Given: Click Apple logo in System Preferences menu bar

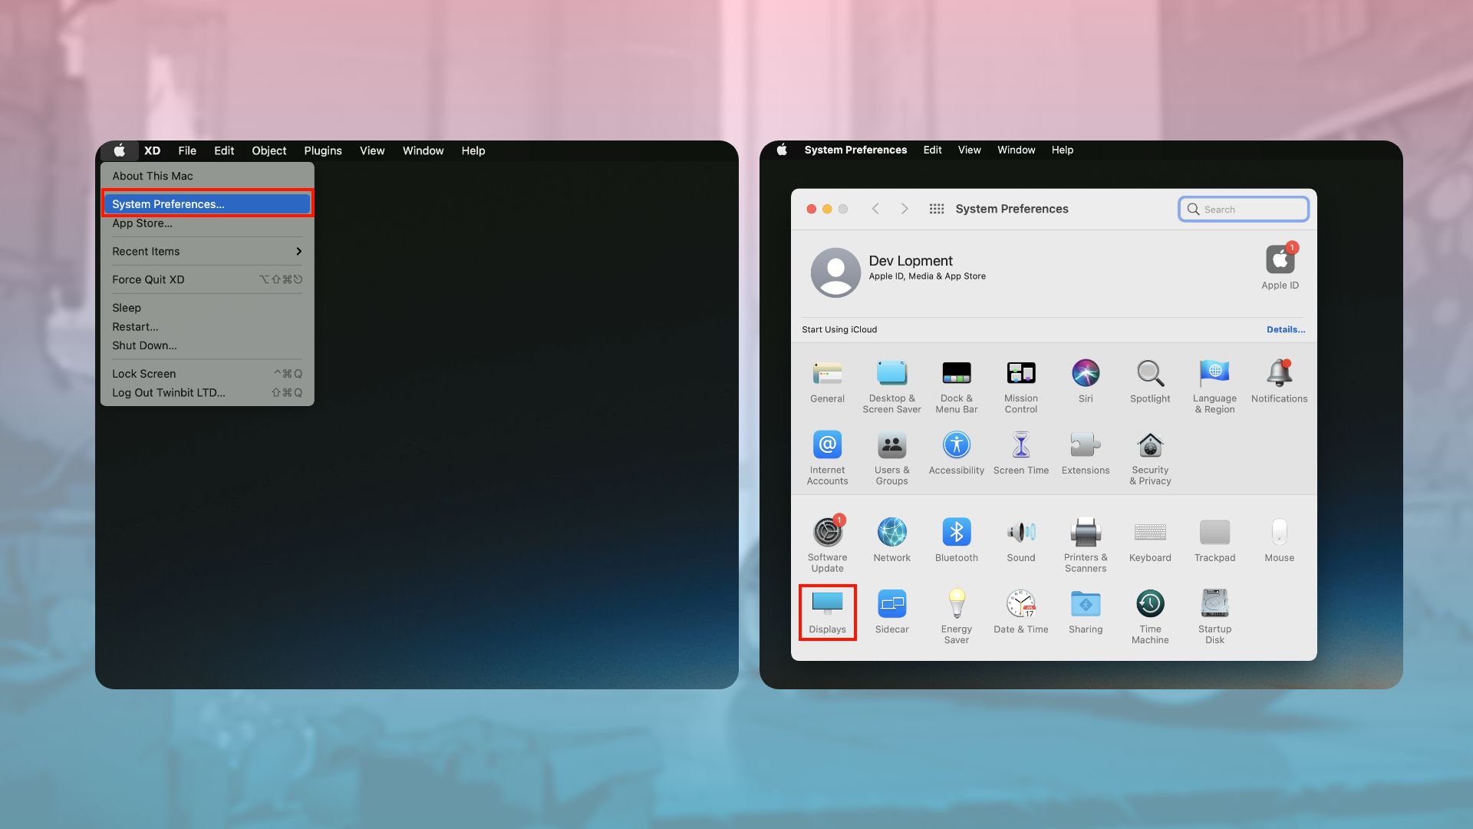Looking at the screenshot, I should click(782, 150).
